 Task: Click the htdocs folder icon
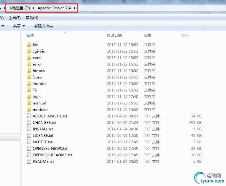point(29,70)
